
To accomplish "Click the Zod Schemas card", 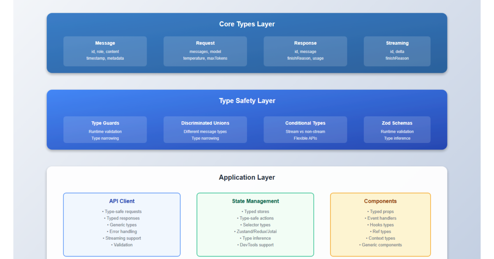I will click(x=397, y=129).
